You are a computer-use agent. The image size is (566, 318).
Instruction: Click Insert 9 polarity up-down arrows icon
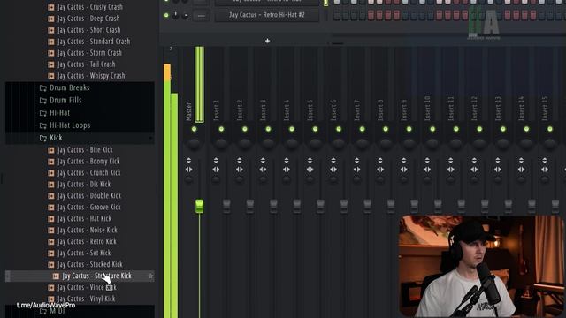(x=403, y=160)
